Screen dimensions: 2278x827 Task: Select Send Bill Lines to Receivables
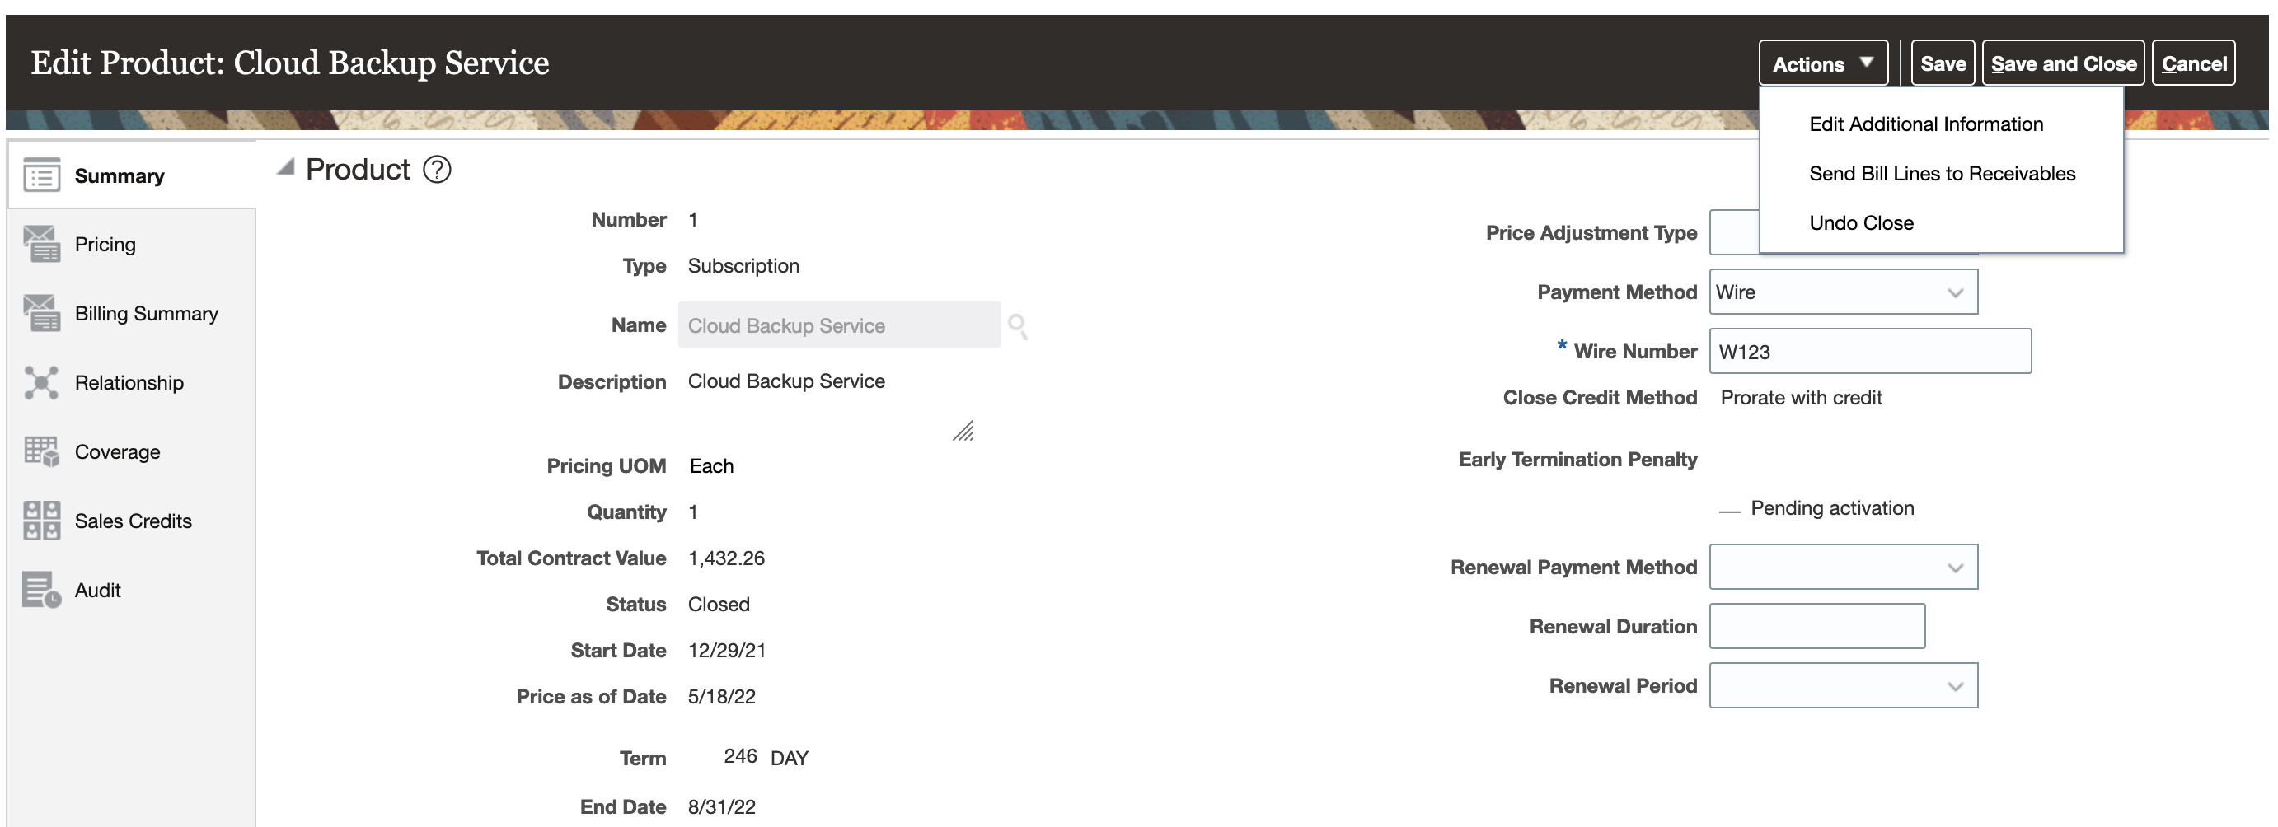(x=1941, y=174)
